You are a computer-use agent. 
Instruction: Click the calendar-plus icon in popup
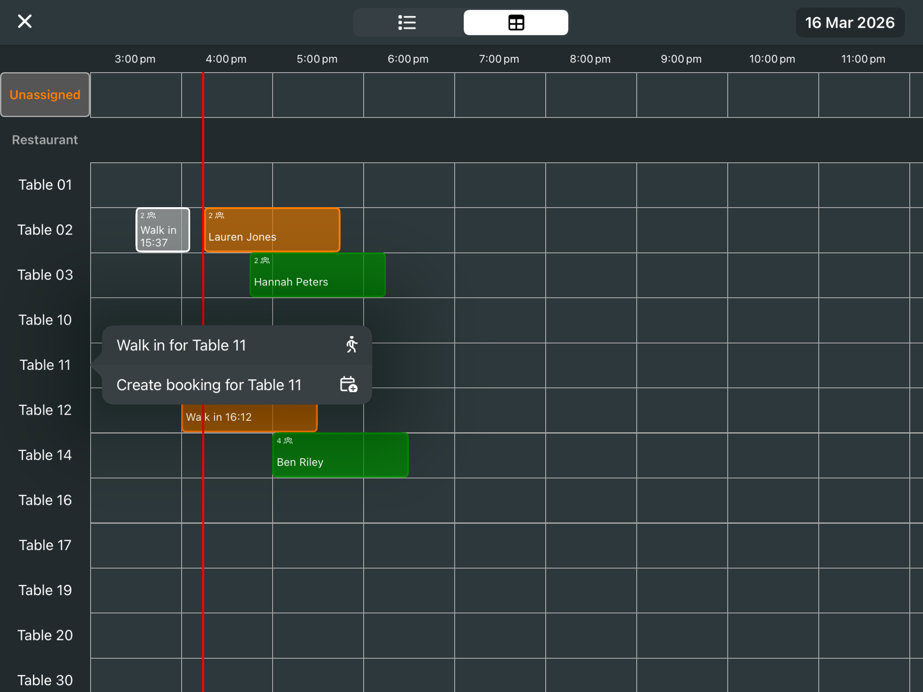(349, 384)
